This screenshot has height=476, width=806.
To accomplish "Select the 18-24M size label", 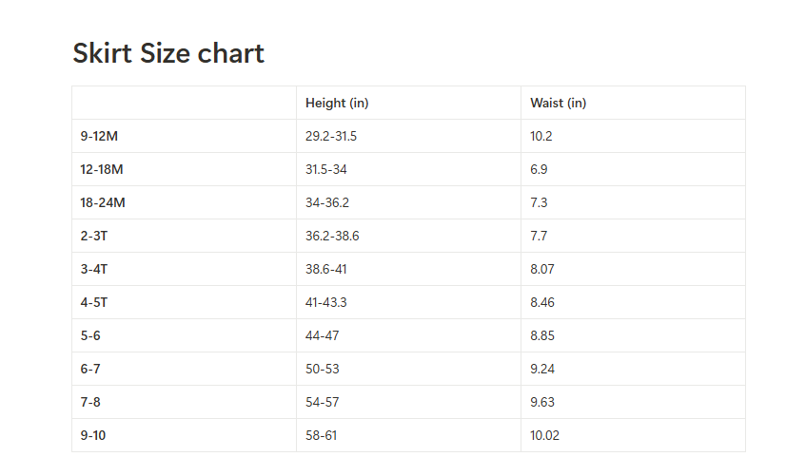I will pyautogui.click(x=102, y=202).
